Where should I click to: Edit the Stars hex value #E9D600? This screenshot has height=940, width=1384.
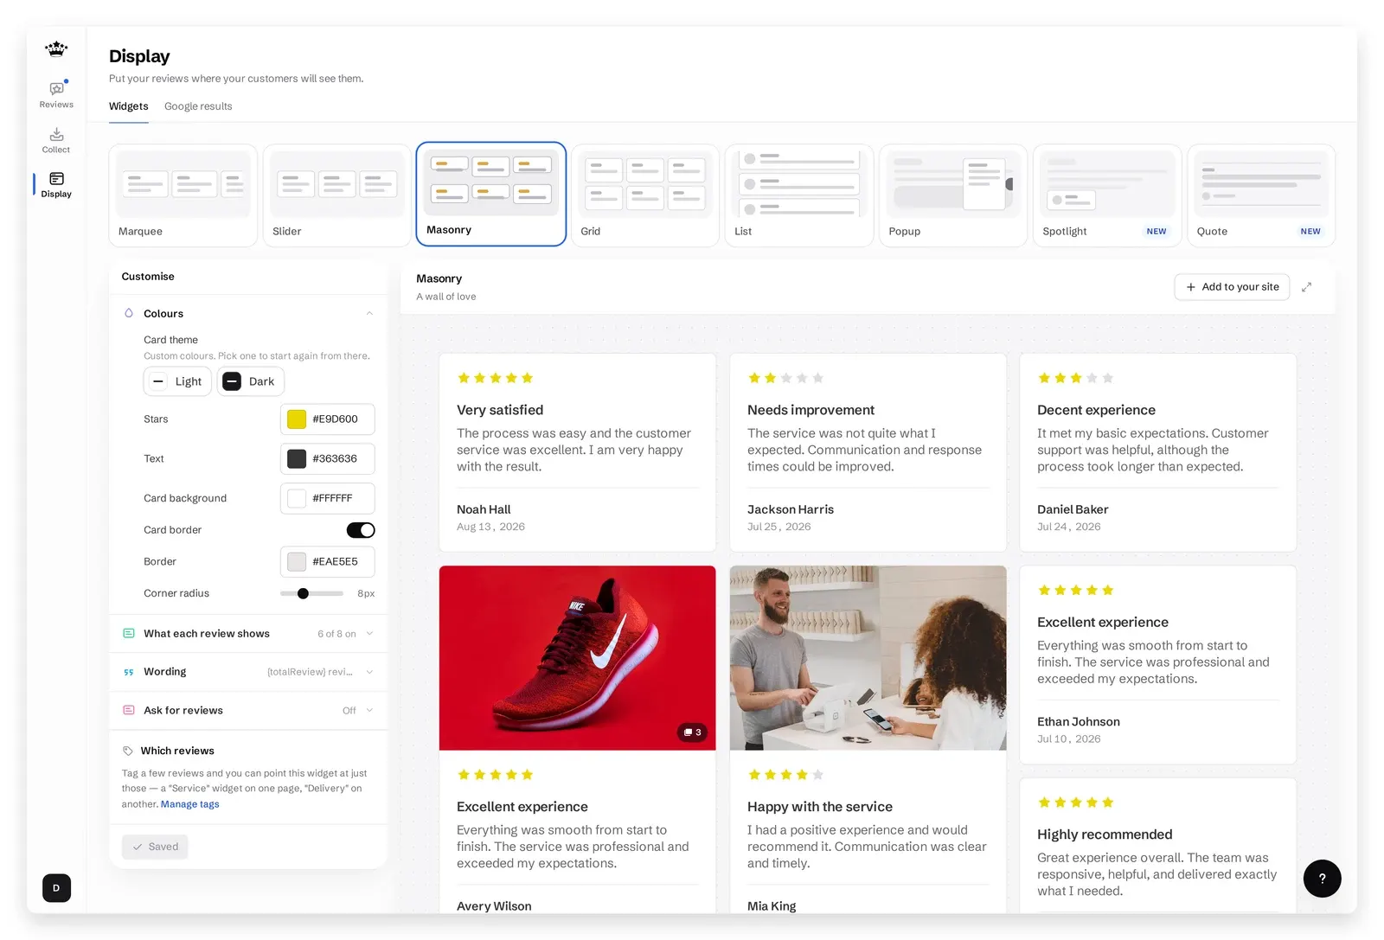336,419
